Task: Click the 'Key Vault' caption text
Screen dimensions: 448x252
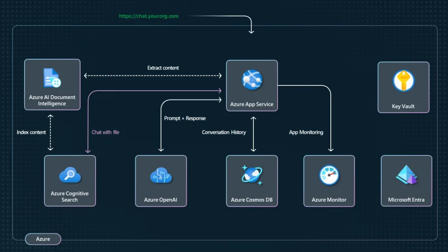Action: pos(403,106)
